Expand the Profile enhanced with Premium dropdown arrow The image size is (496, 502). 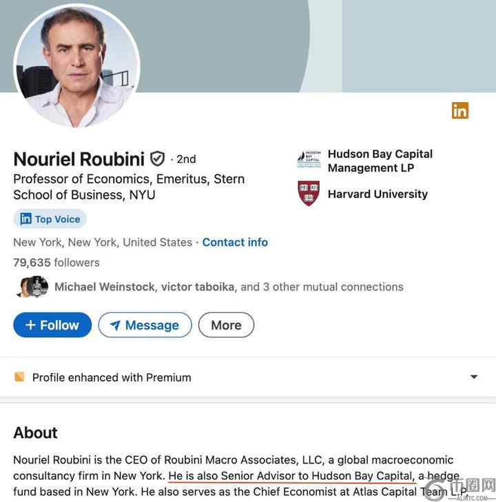point(473,377)
